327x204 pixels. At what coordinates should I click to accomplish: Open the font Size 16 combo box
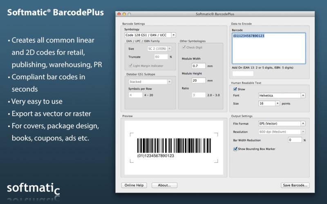point(269,103)
